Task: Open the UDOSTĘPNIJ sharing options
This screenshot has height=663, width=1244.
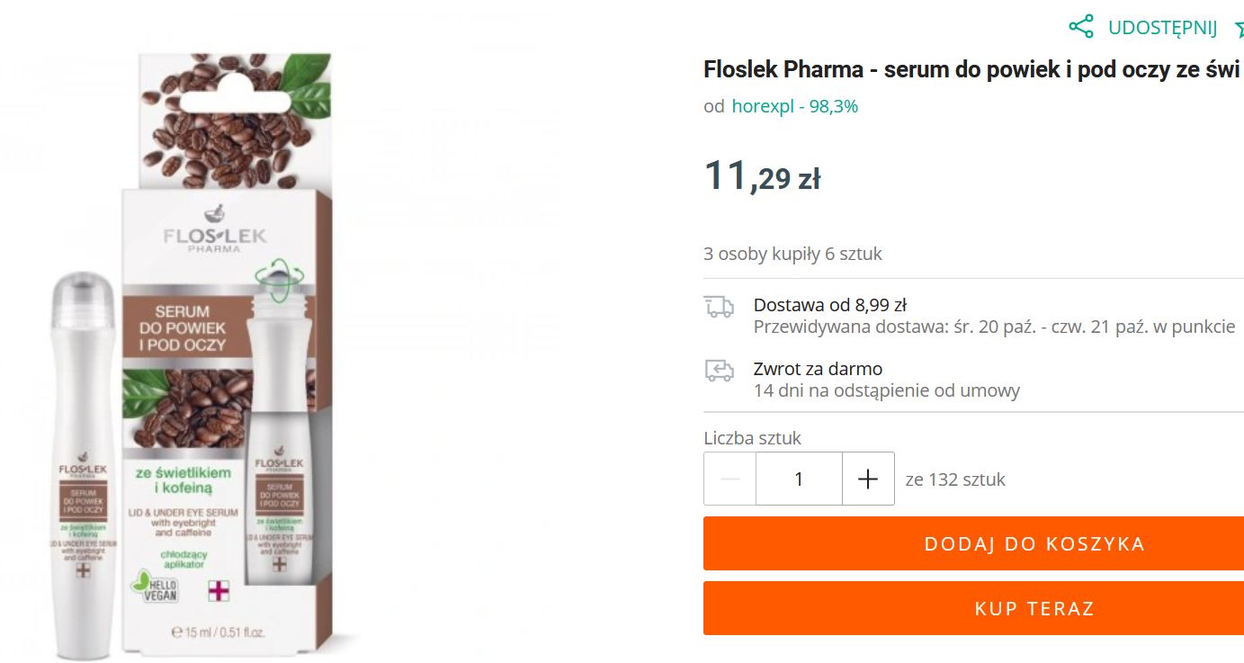Action: coord(1162,28)
